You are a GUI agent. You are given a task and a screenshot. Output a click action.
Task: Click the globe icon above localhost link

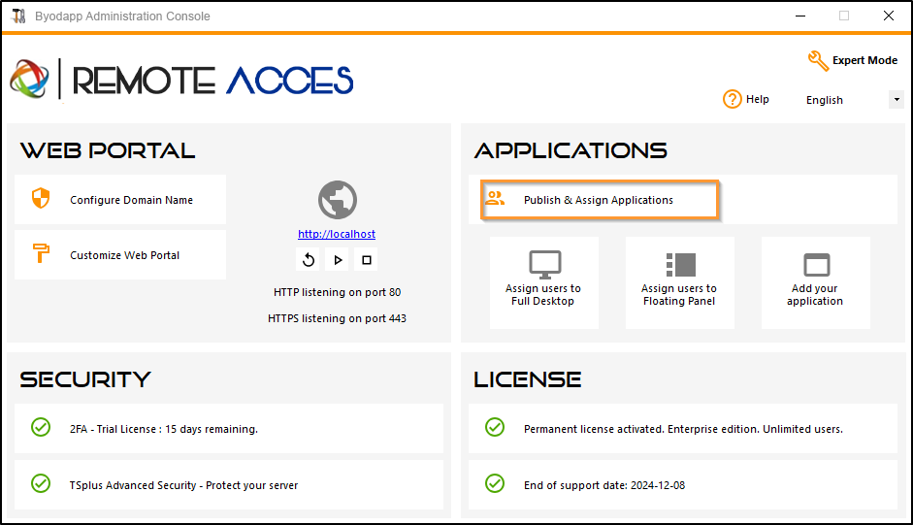pos(337,200)
